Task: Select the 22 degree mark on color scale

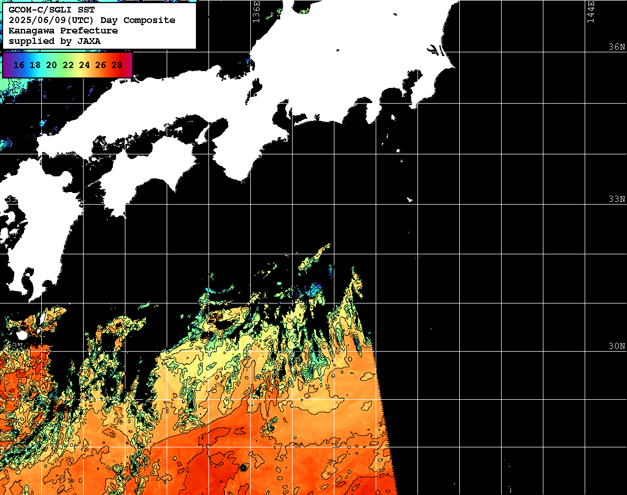Action: [x=68, y=65]
